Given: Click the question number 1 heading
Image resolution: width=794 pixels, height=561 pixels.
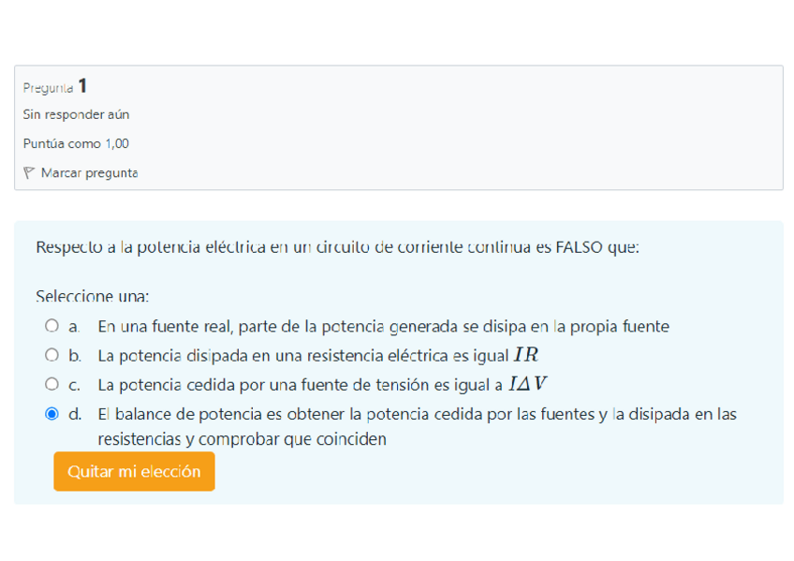Looking at the screenshot, I should (x=82, y=86).
